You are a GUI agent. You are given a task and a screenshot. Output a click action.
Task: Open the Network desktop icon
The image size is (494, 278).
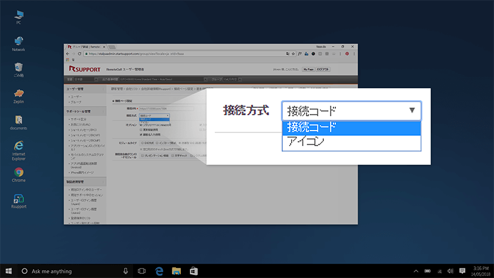pos(18,44)
